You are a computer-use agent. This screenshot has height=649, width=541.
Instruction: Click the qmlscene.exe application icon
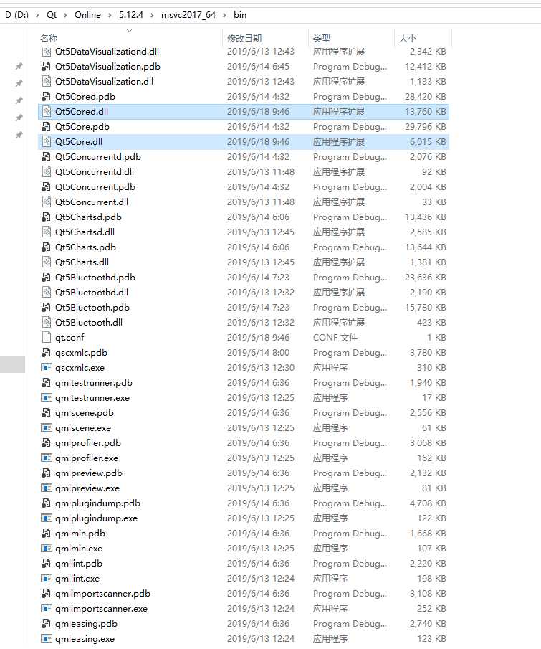[x=47, y=427]
